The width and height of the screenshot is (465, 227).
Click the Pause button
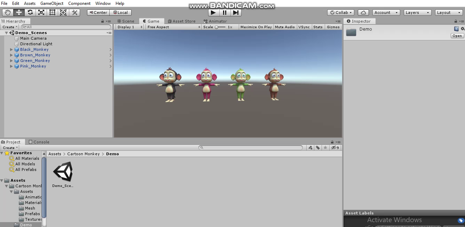click(x=224, y=13)
